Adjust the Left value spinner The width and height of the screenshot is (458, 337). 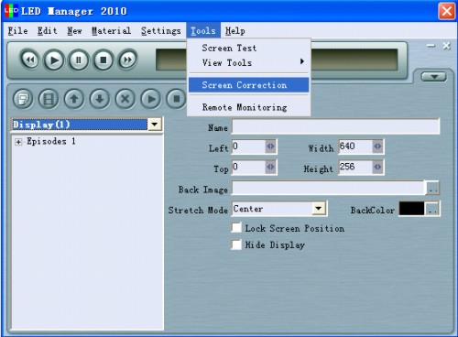pyautogui.click(x=270, y=147)
